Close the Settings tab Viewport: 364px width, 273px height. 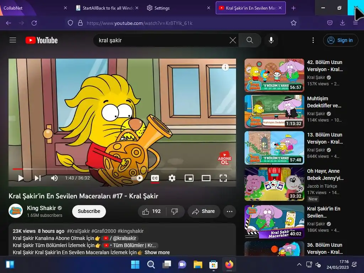point(208,8)
